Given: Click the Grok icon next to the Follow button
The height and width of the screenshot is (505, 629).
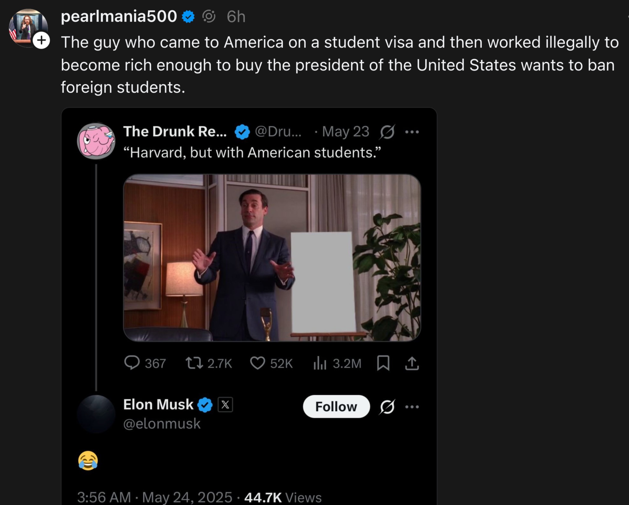Looking at the screenshot, I should [x=387, y=407].
